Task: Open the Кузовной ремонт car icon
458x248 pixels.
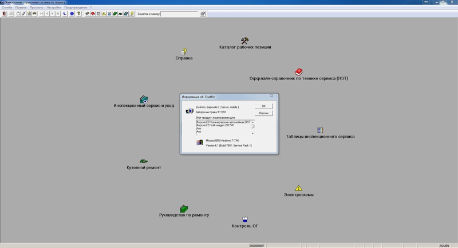Action: coord(144,161)
